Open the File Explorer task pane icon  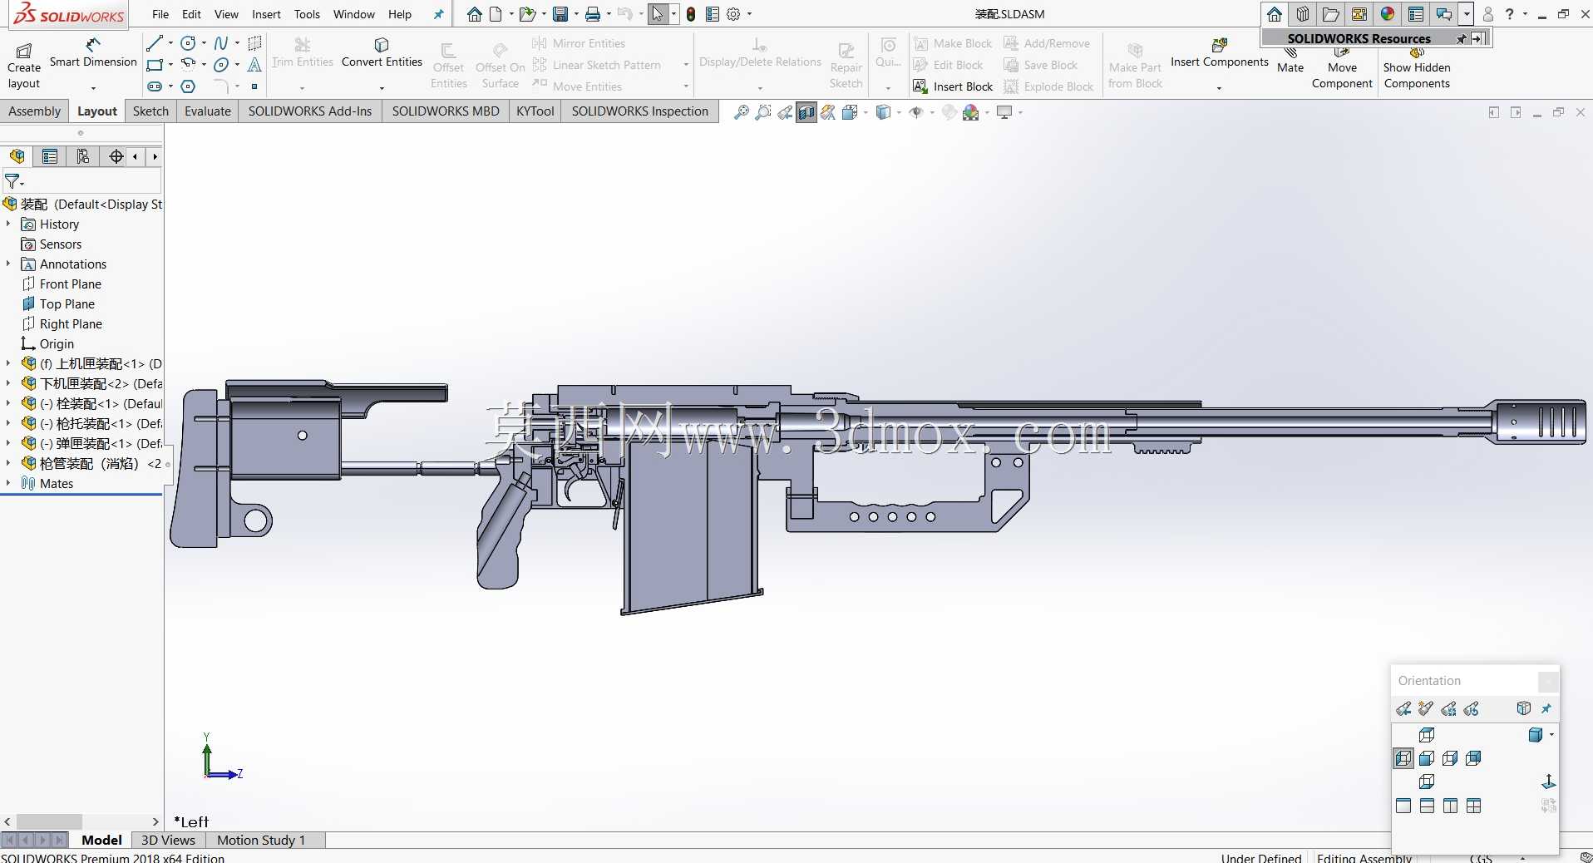(x=1331, y=14)
